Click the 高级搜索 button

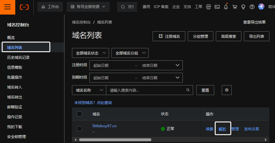tap(229, 36)
